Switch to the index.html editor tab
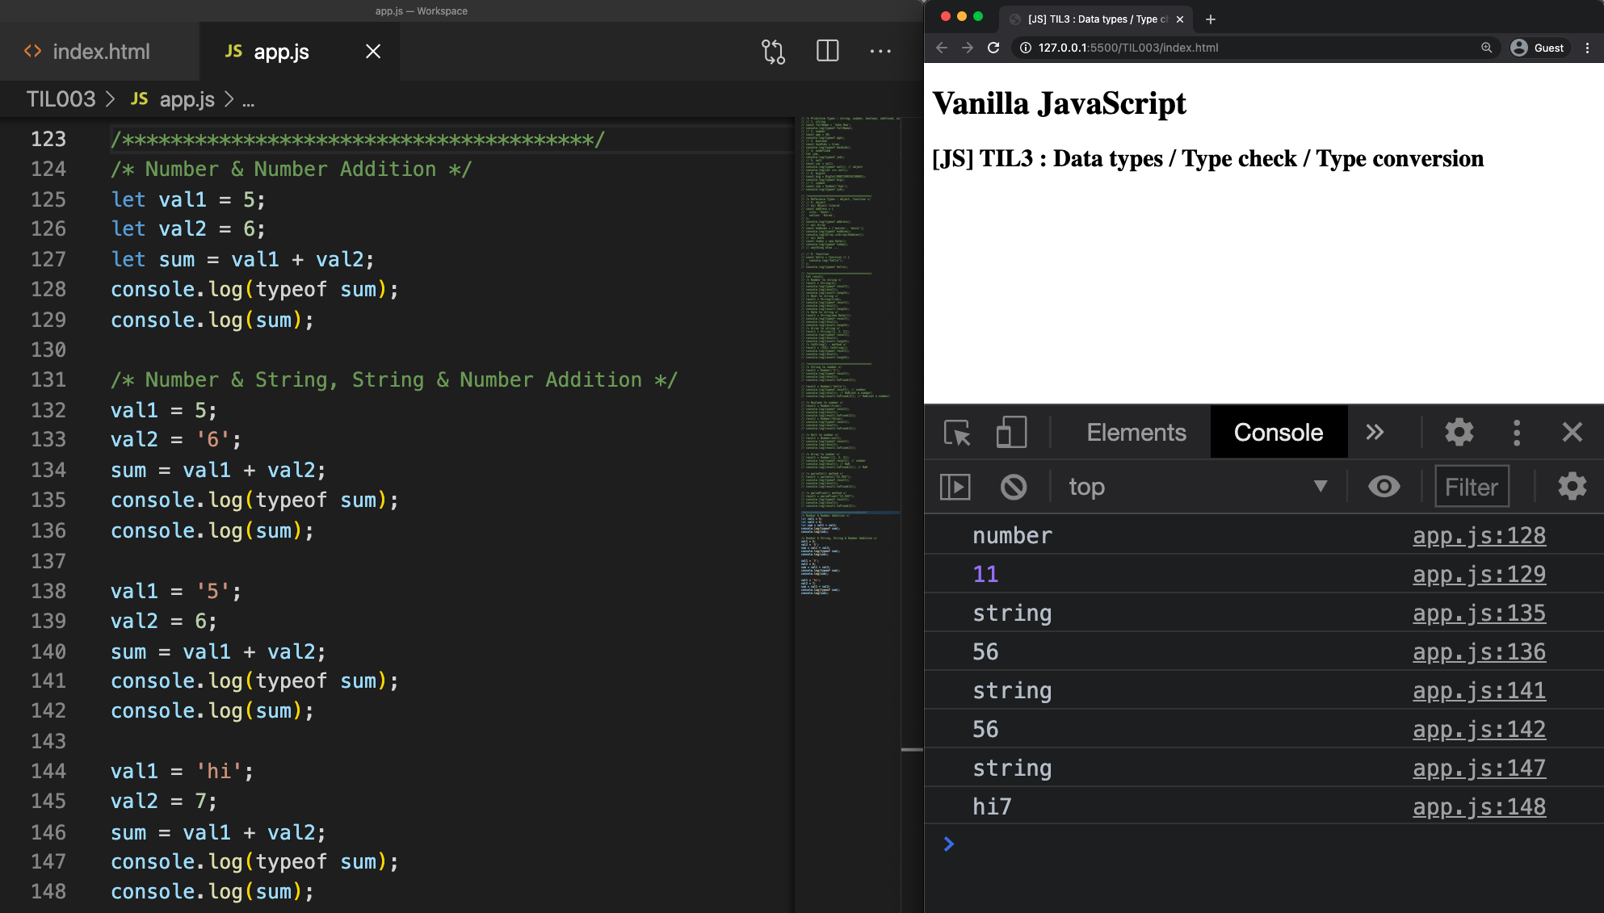This screenshot has width=1604, height=913. [x=100, y=52]
